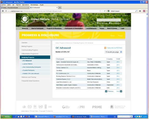This screenshot has height=119, width=149.
Task: Open the Ayuda menu
Action: (42, 5)
